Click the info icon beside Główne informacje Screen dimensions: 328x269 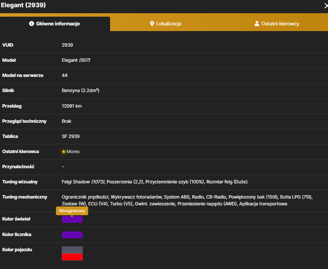31,23
